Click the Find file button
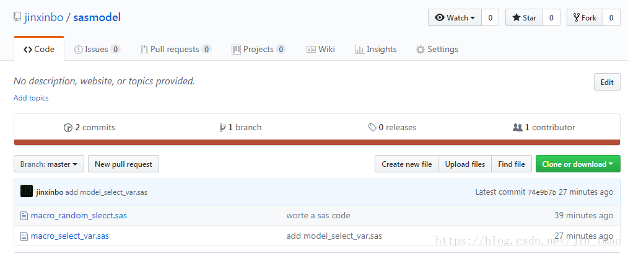Viewport: 628px width, 253px height. pos(512,164)
